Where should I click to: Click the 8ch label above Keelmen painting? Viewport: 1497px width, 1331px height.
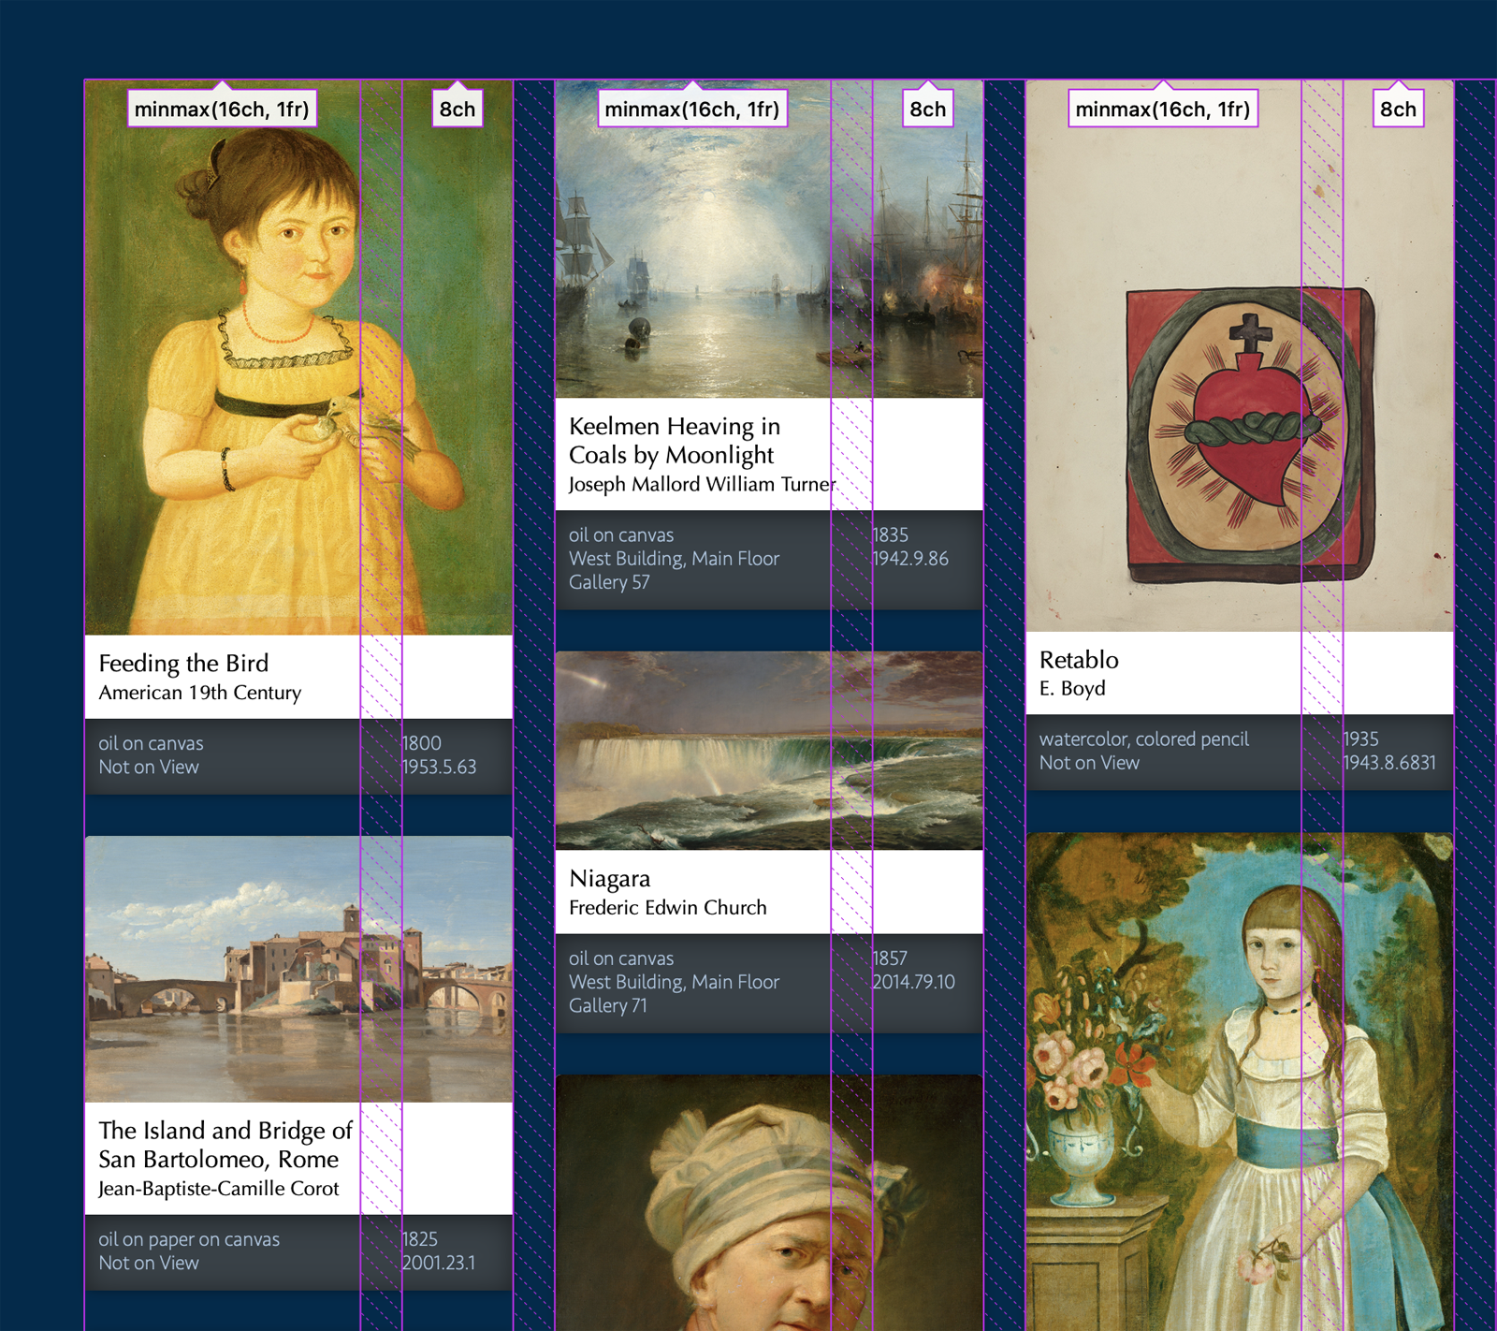pos(928,109)
